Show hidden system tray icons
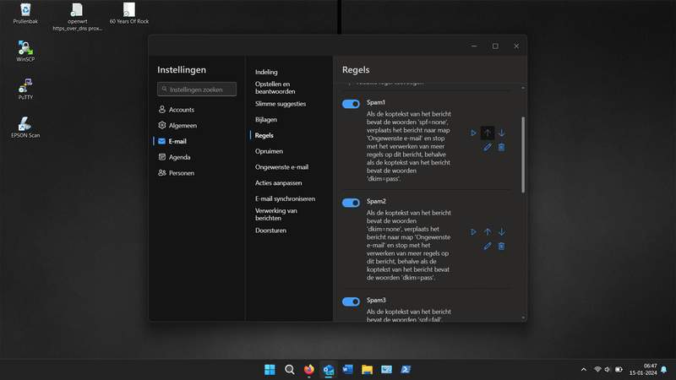 [584, 370]
